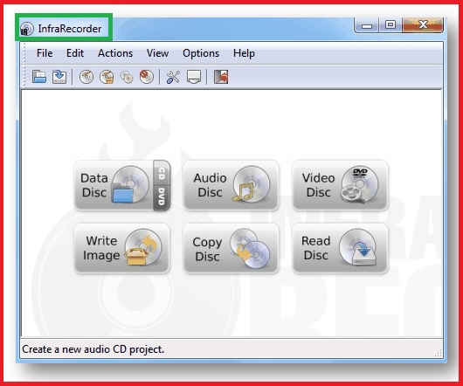The height and width of the screenshot is (386, 463).
Task: Click the InfraRecorder title bar app icon
Action: point(26,29)
